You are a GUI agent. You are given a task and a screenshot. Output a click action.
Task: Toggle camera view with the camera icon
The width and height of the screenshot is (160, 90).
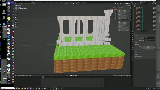116,17
